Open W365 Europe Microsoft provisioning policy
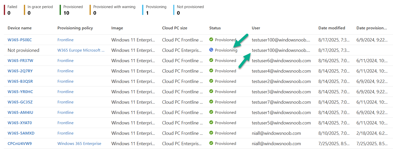This screenshot has width=393, height=153. 81,50
